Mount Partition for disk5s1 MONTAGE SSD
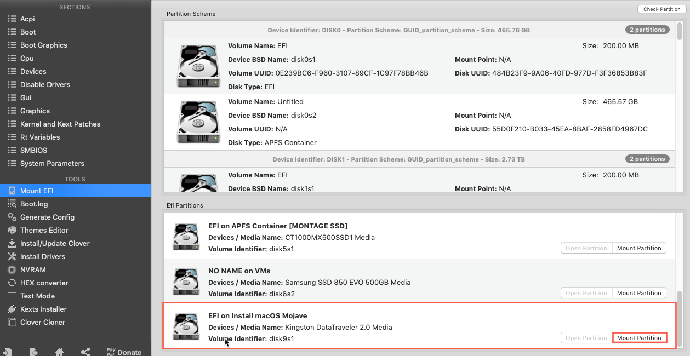 click(x=639, y=248)
